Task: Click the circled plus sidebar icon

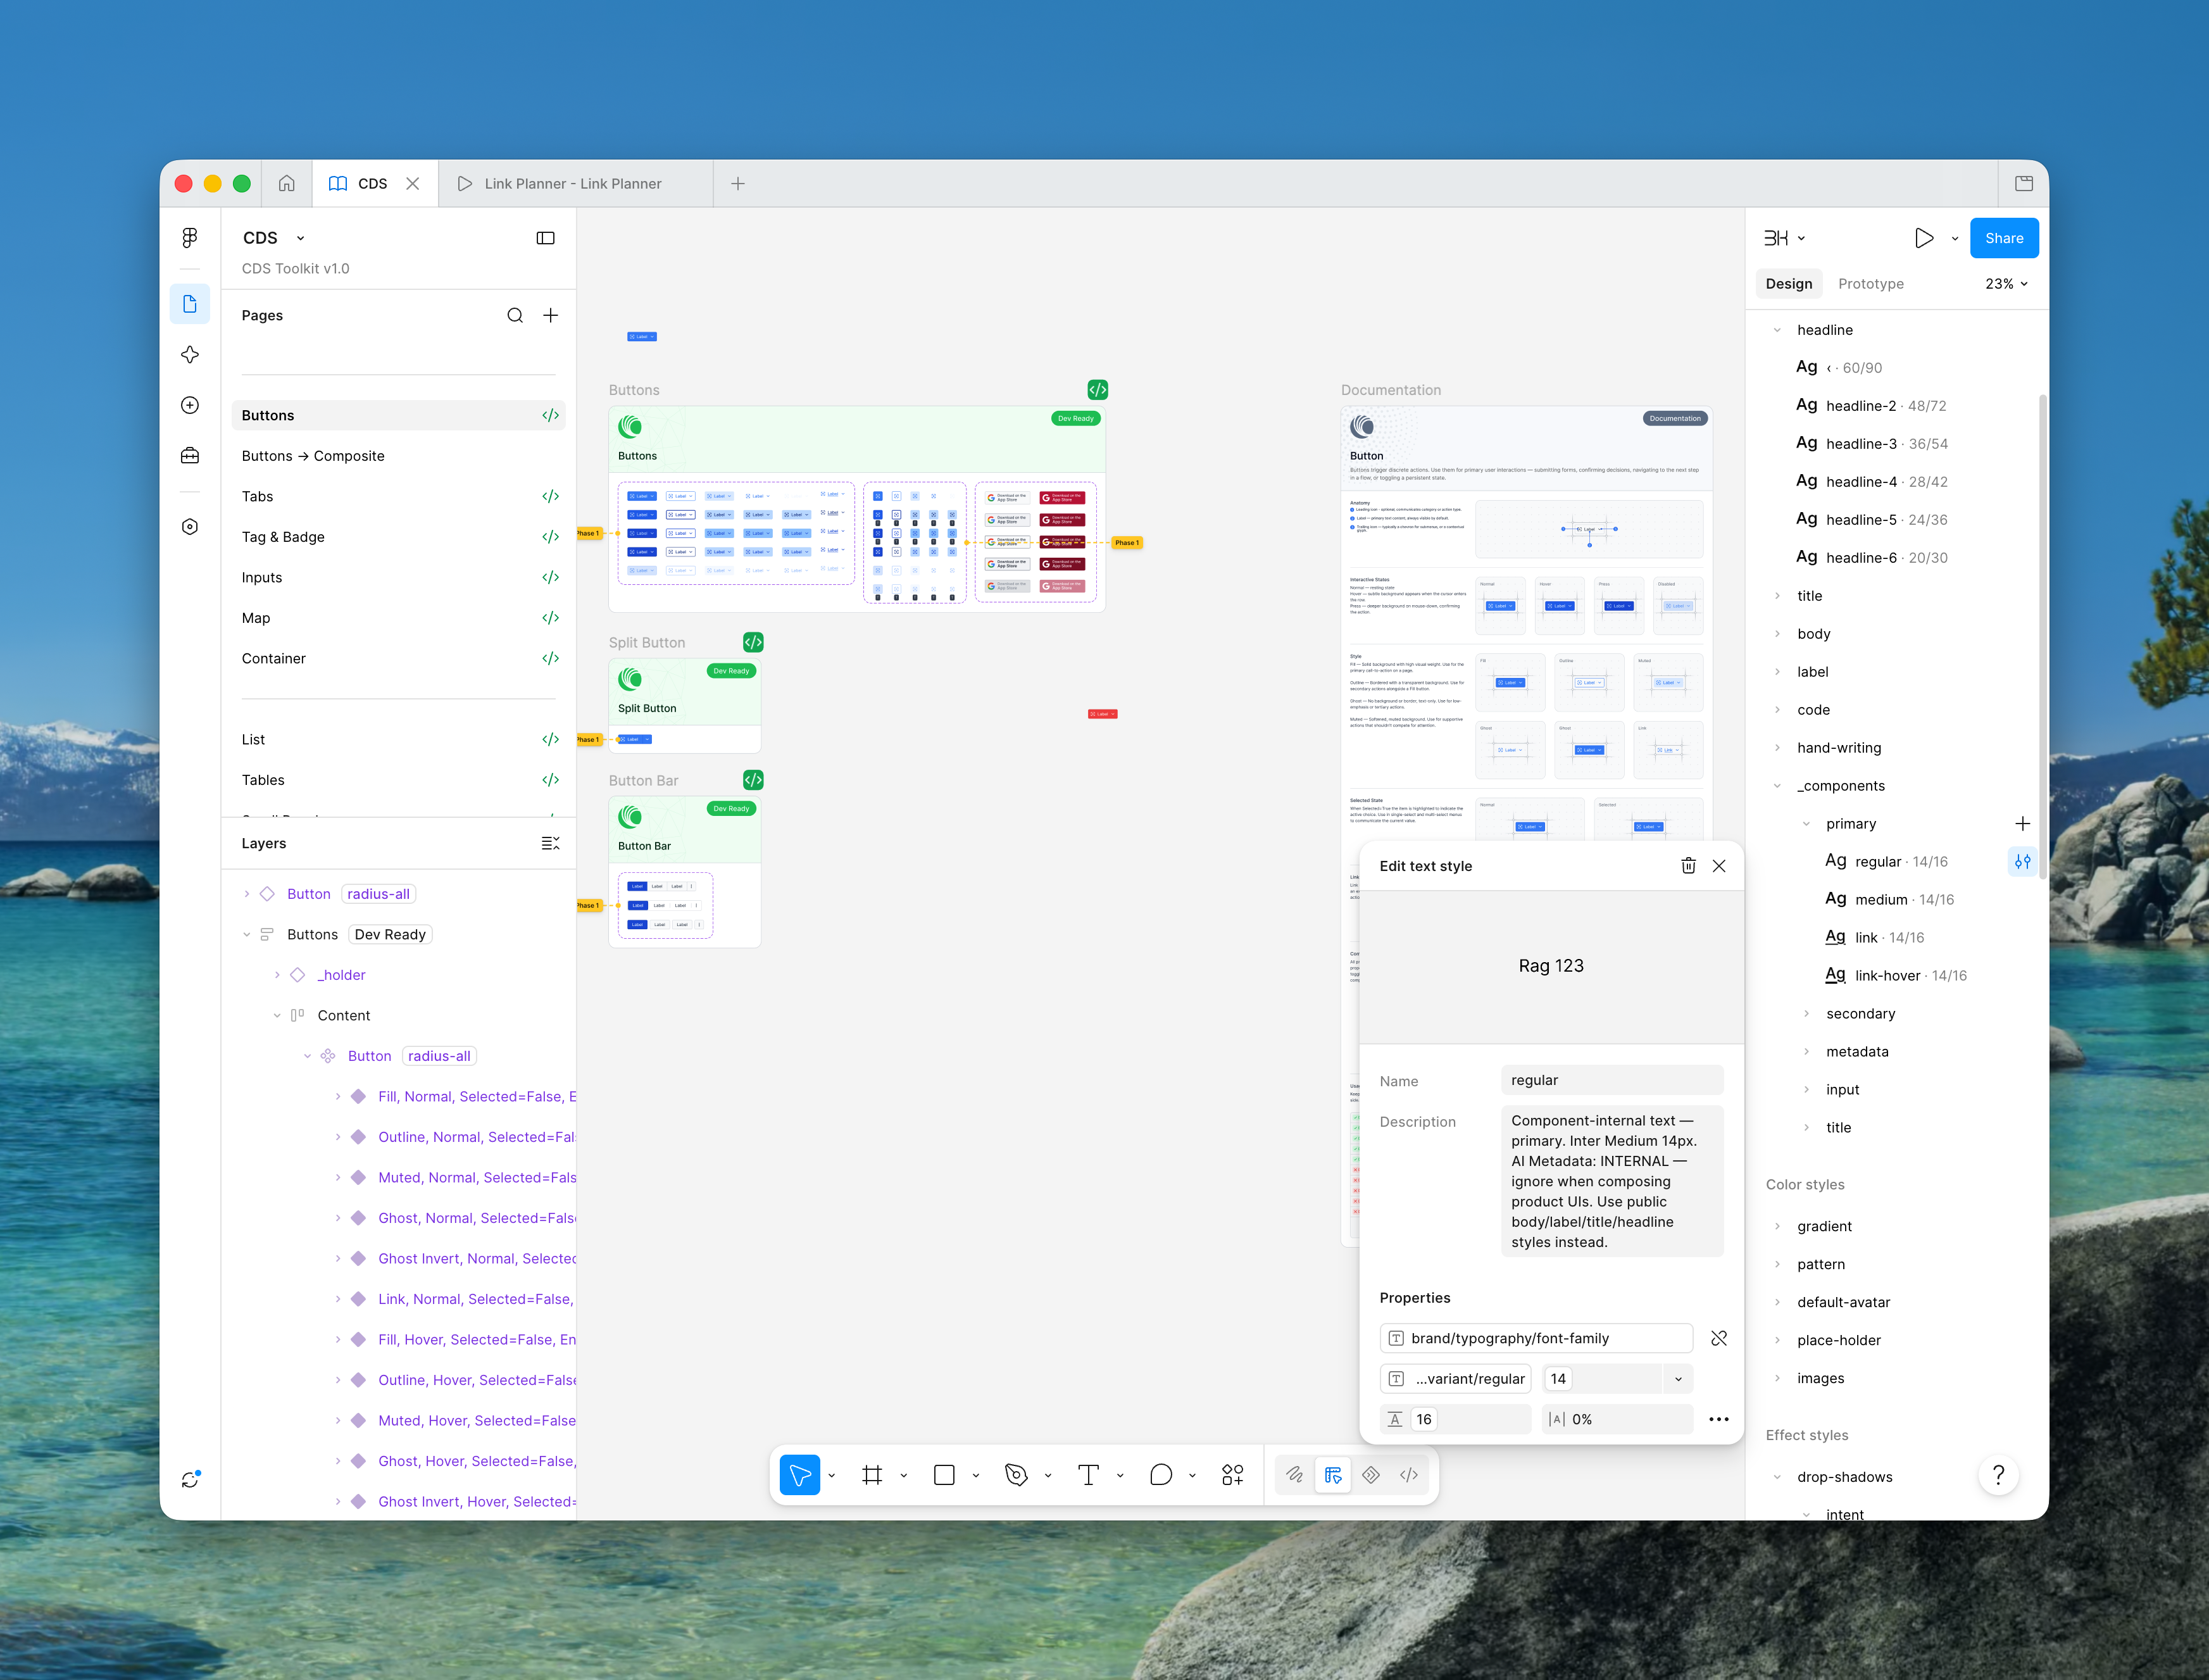Action: 190,405
